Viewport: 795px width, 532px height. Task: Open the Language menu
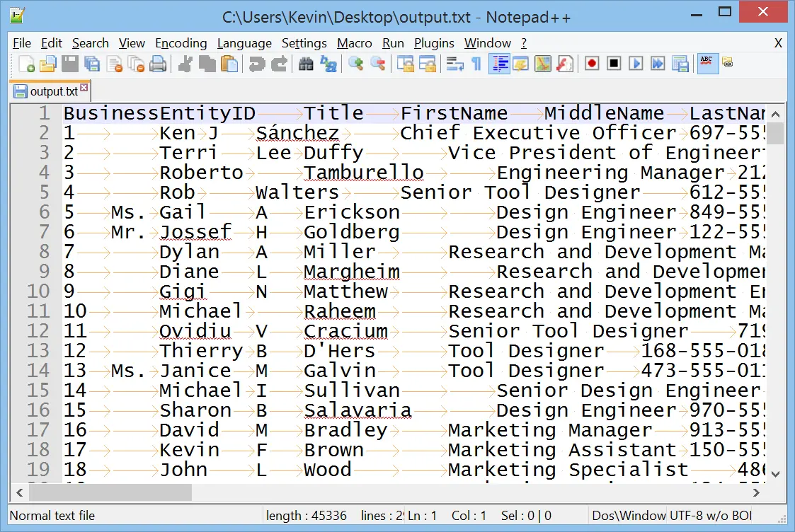pos(244,44)
